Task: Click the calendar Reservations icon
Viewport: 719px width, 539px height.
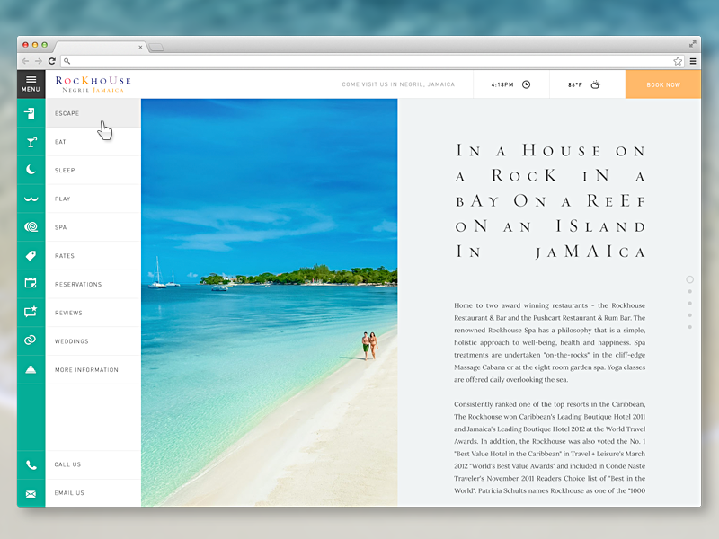Action: pyautogui.click(x=31, y=284)
